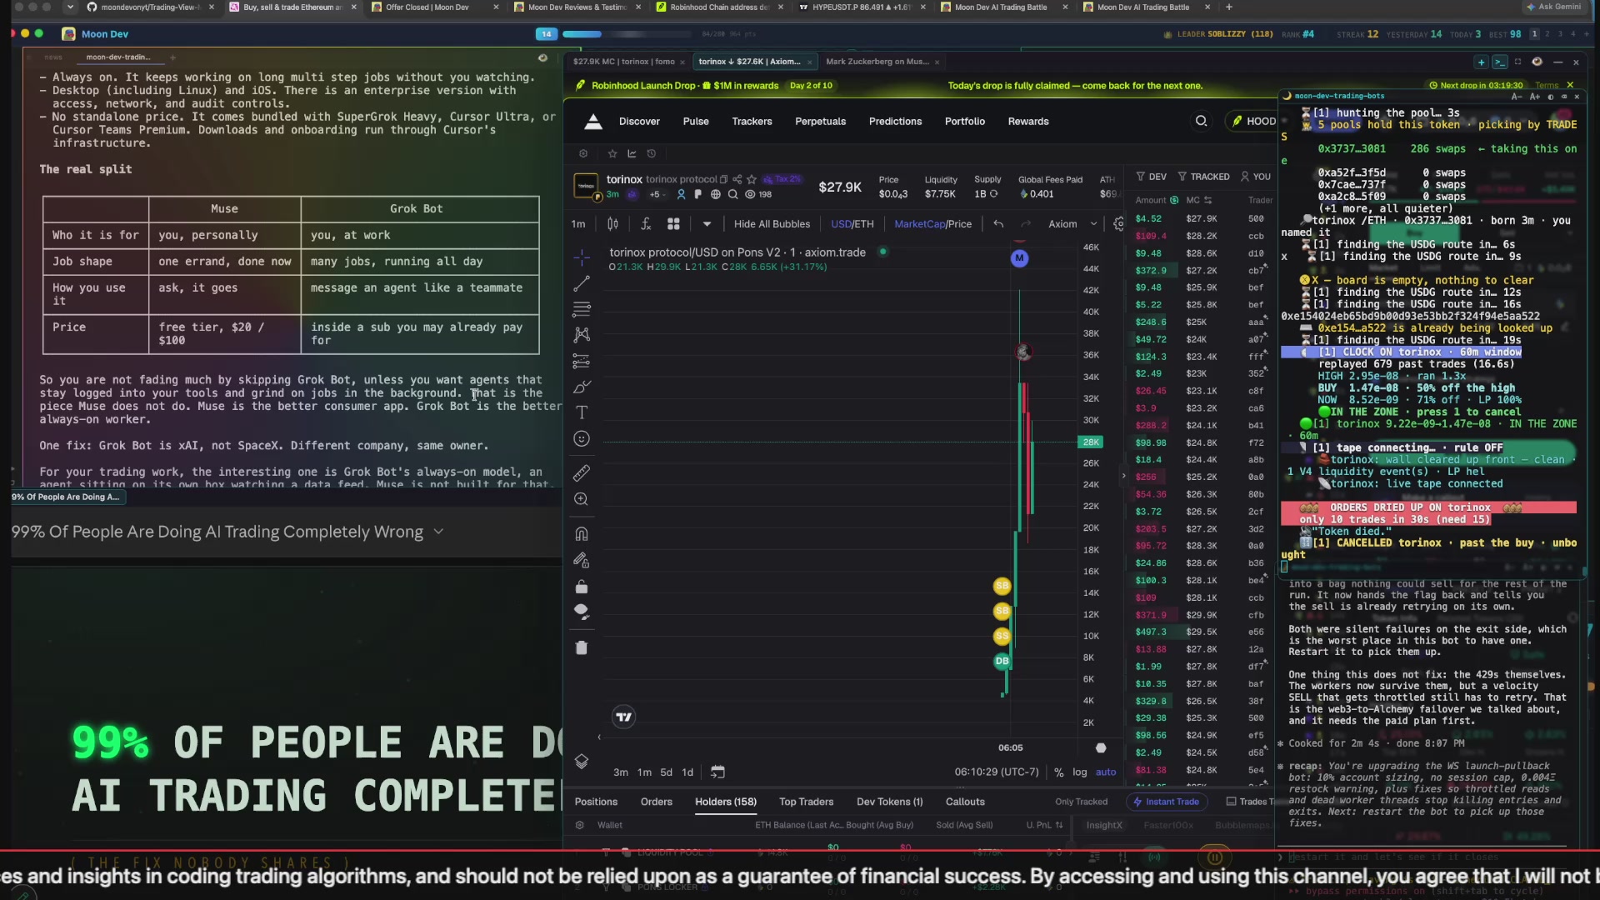The image size is (1600, 900).
Task: Click the Instant Trade button
Action: click(1167, 802)
